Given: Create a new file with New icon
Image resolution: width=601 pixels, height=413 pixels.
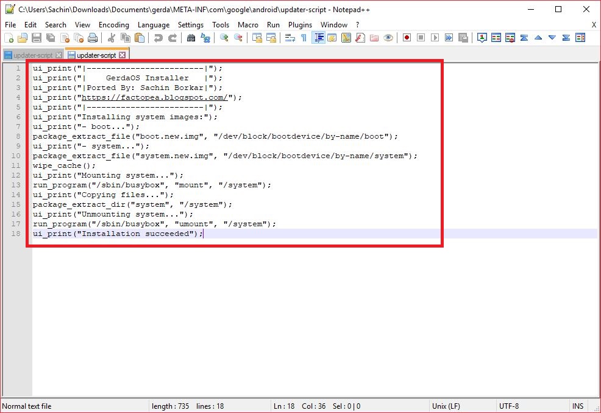Looking at the screenshot, I should coord(9,38).
